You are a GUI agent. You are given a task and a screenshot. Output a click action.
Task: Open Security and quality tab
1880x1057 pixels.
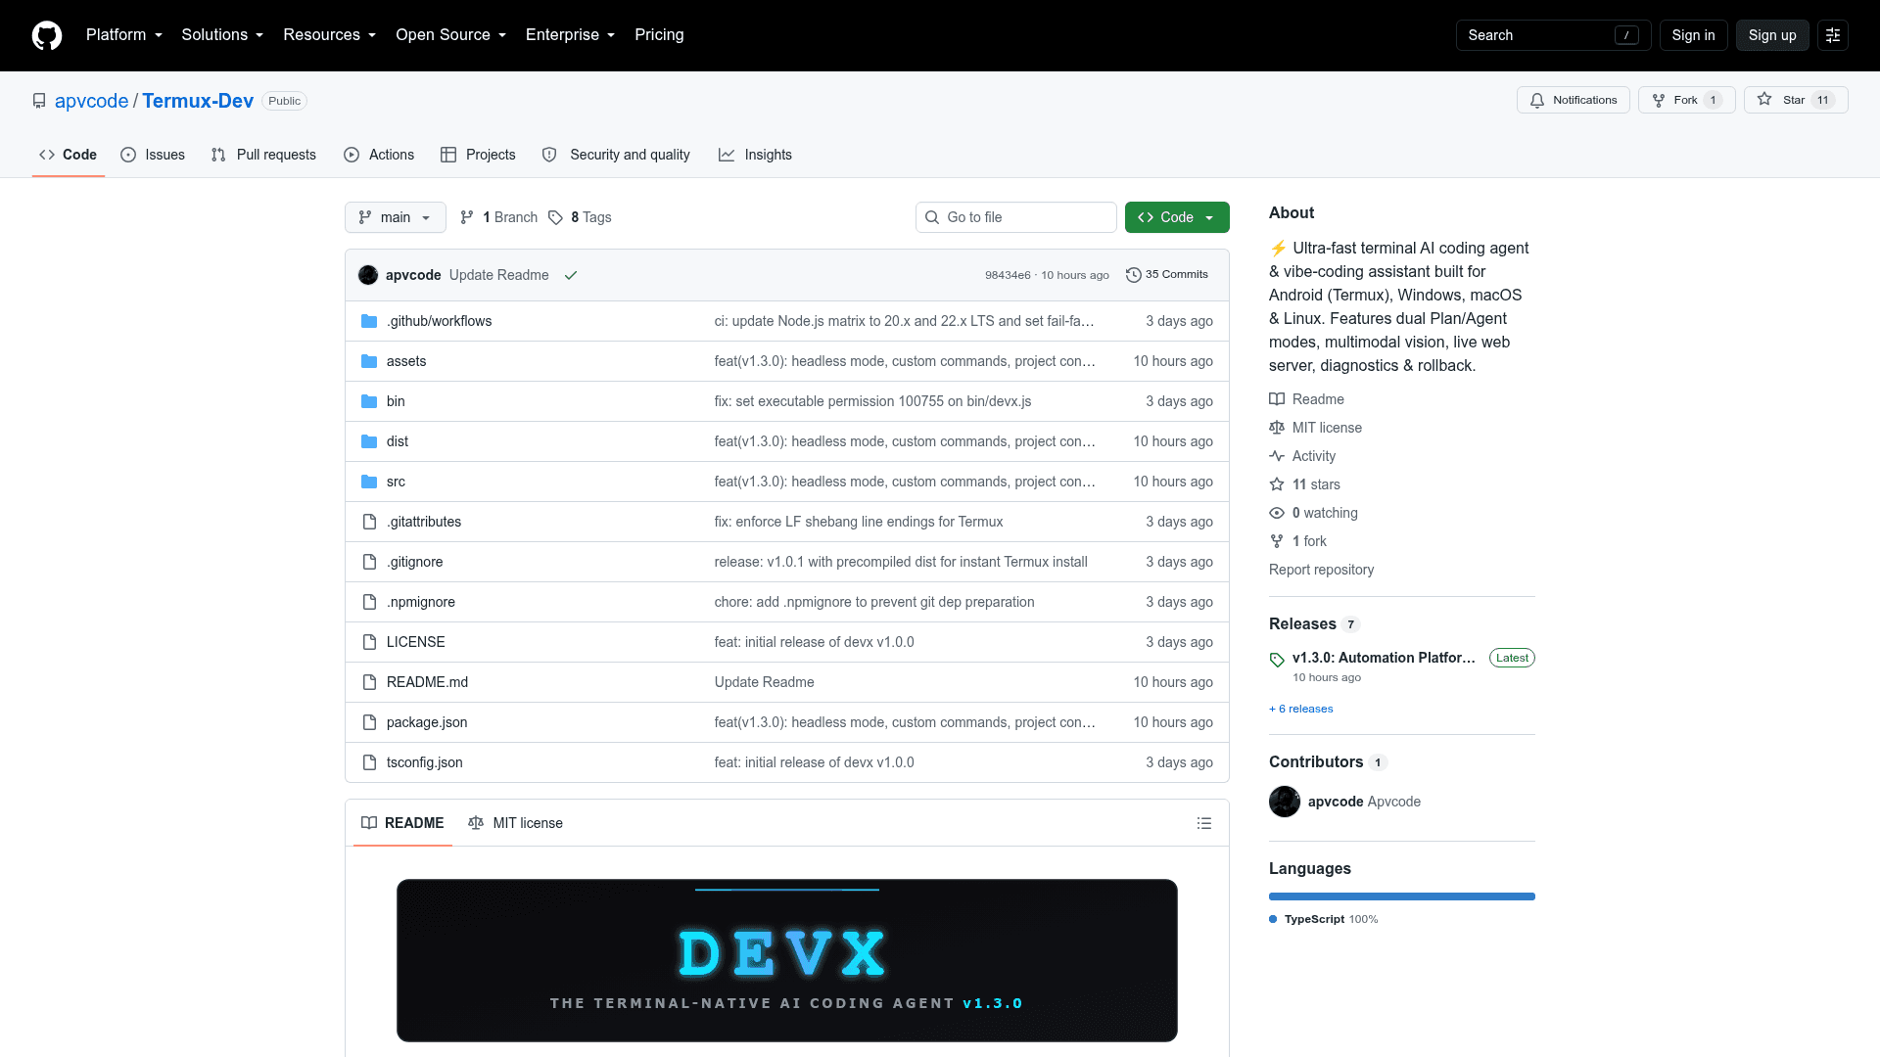coord(616,155)
